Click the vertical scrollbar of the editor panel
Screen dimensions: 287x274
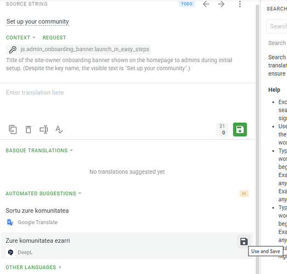(257, 139)
